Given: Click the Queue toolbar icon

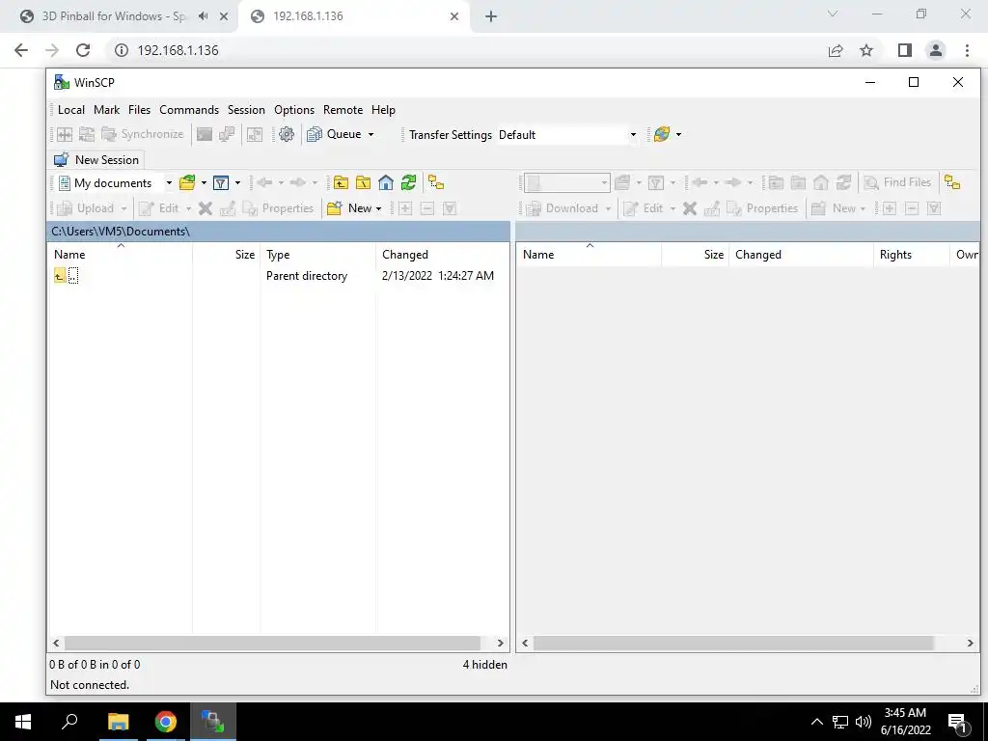Looking at the screenshot, I should [314, 134].
